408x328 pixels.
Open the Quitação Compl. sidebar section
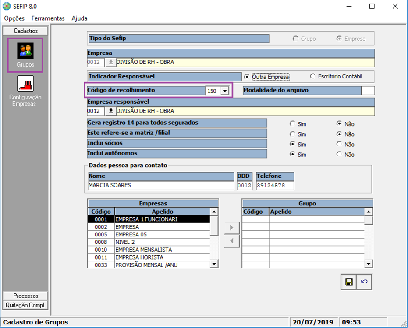(25, 305)
